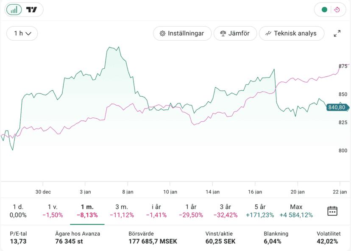Screen dimensions: 351x251
Task: Select the 1 d. time period
Action: pyautogui.click(x=18, y=211)
